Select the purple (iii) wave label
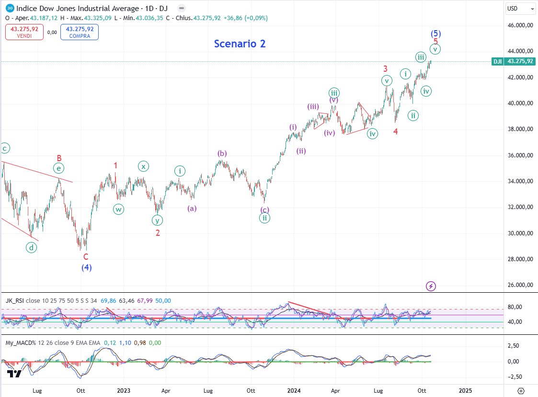The width and height of the screenshot is (538, 397). tap(313, 107)
